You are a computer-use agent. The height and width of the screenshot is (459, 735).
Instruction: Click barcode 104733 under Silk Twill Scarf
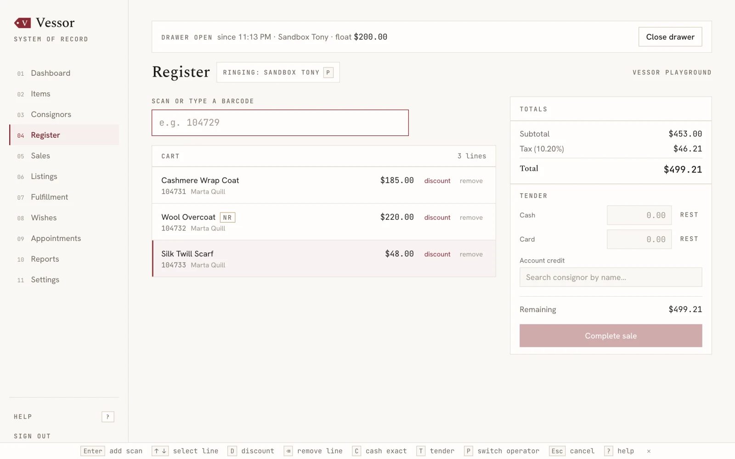[174, 265]
